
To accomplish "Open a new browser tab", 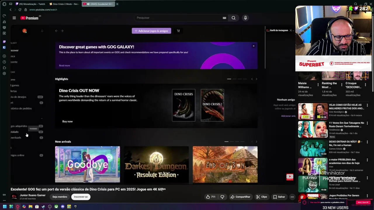I will (x=117, y=4).
